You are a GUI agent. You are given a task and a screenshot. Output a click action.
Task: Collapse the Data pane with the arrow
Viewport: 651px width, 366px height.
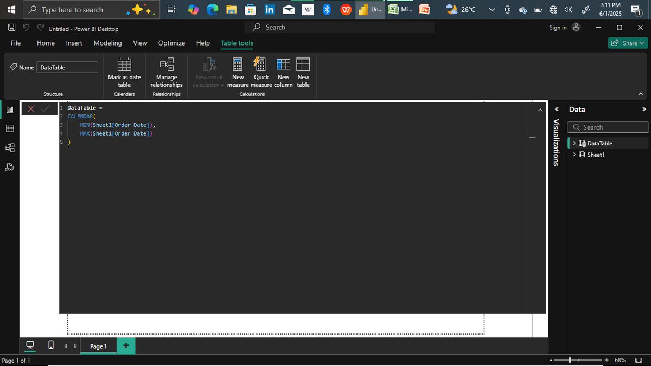tap(644, 110)
